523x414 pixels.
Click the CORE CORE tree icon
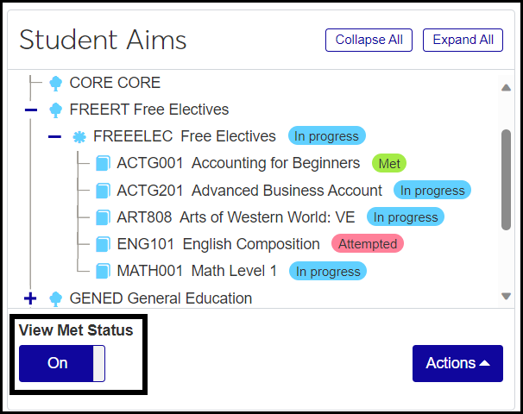(x=56, y=84)
